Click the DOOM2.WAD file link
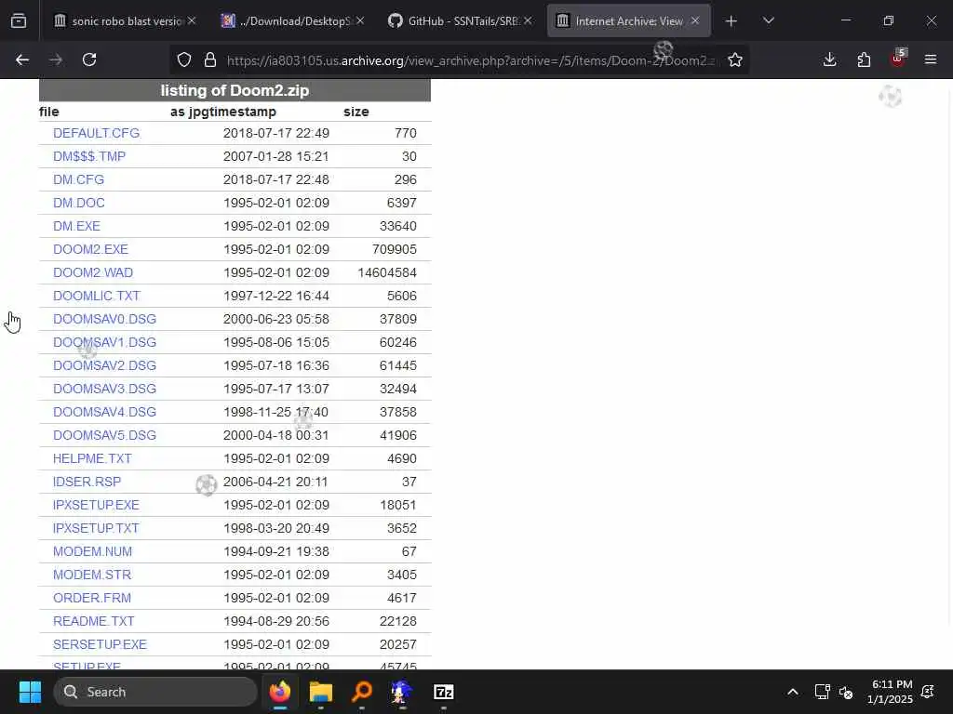 93,272
